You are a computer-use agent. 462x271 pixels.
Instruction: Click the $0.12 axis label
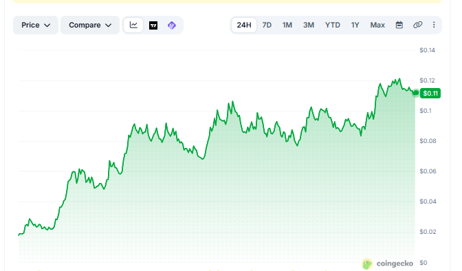coord(428,80)
